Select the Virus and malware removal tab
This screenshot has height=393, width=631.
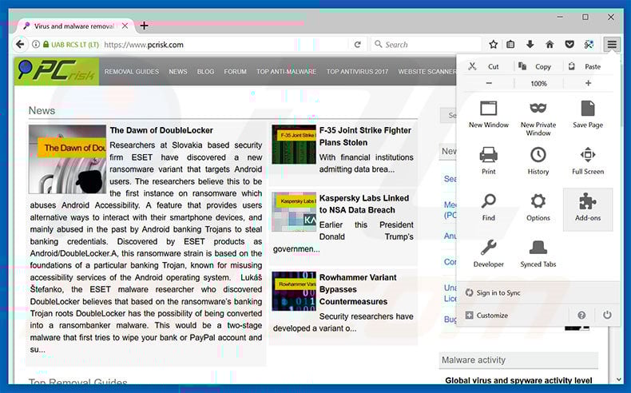pos(74,26)
